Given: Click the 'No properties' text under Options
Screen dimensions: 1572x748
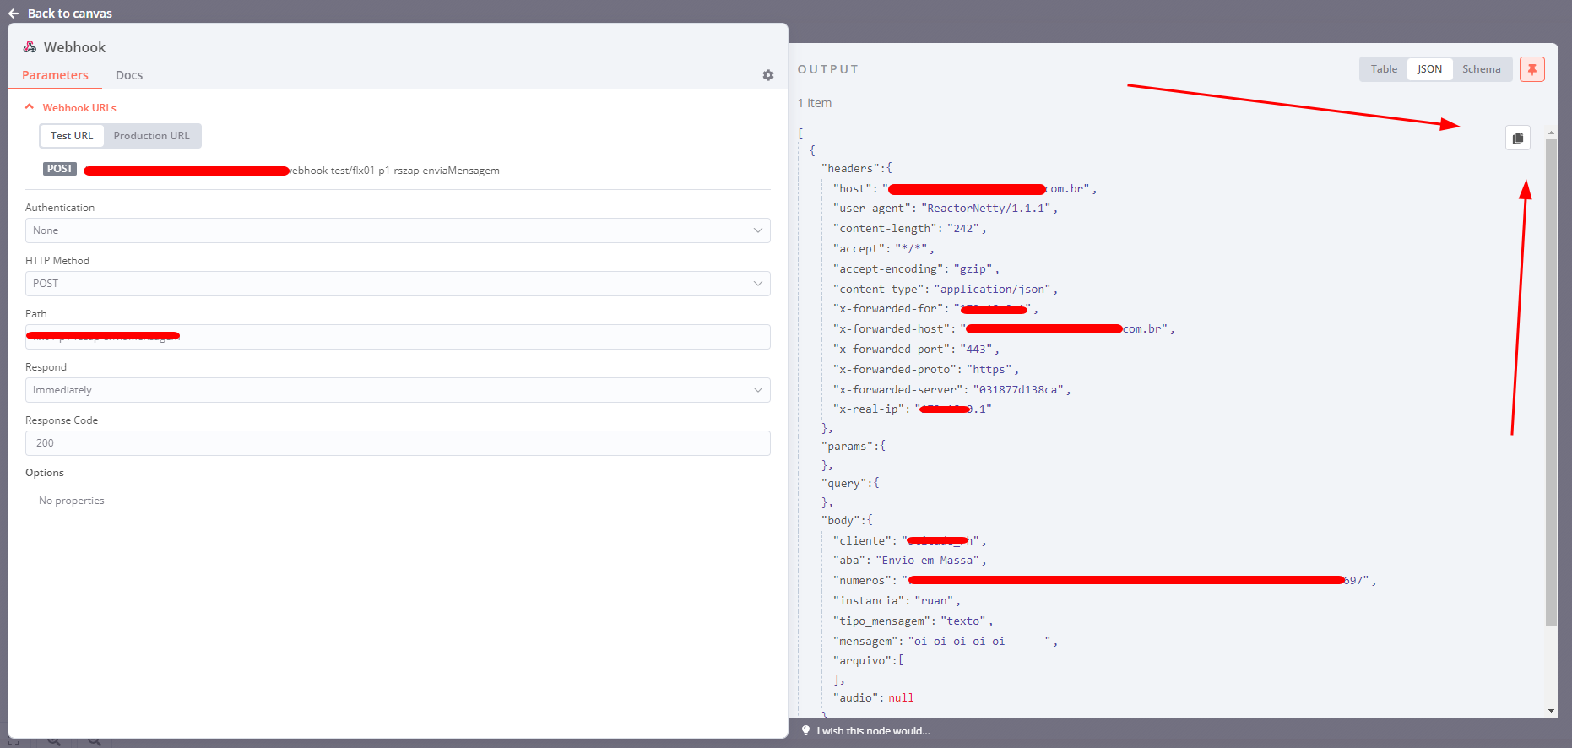Looking at the screenshot, I should point(72,501).
